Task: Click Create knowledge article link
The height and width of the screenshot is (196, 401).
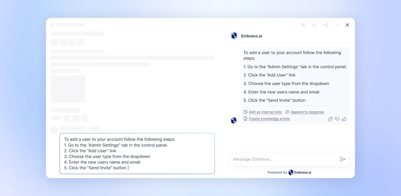Action: click(269, 119)
